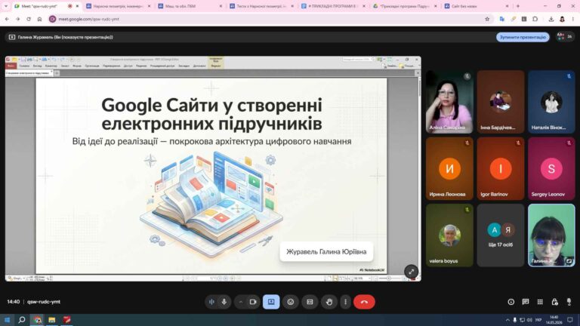580x326 pixels.
Task: Open Google Translate extension icon
Action: point(502,19)
